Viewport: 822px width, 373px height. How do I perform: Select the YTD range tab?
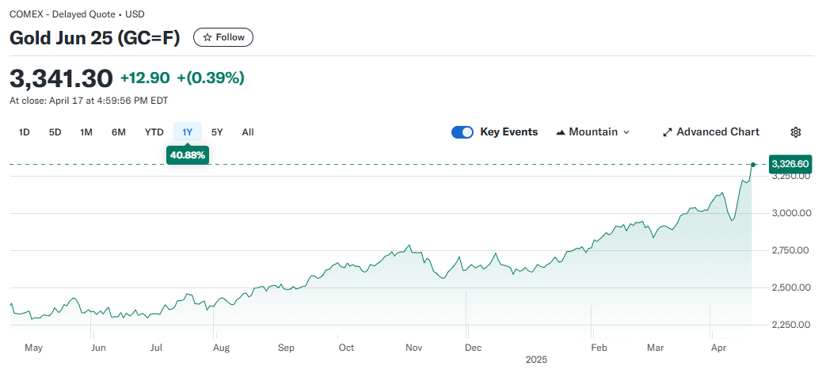tap(154, 132)
